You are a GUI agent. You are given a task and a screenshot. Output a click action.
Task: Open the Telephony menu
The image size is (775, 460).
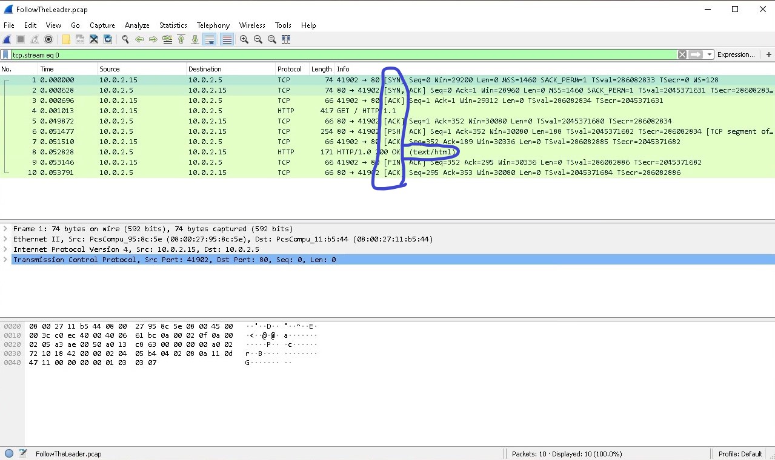click(x=213, y=25)
